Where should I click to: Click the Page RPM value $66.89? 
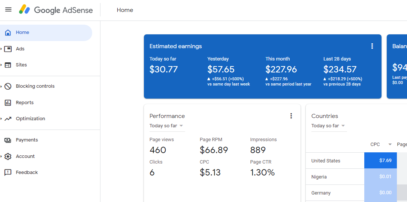[x=214, y=150]
